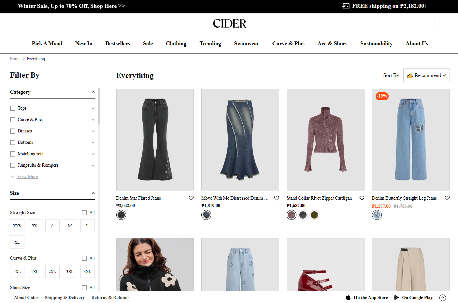Click the back-to-top arrow icon

click(x=443, y=297)
